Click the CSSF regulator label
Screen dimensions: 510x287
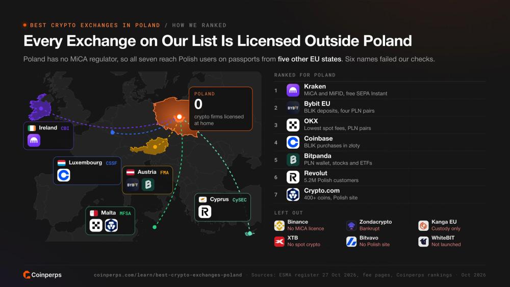click(111, 163)
